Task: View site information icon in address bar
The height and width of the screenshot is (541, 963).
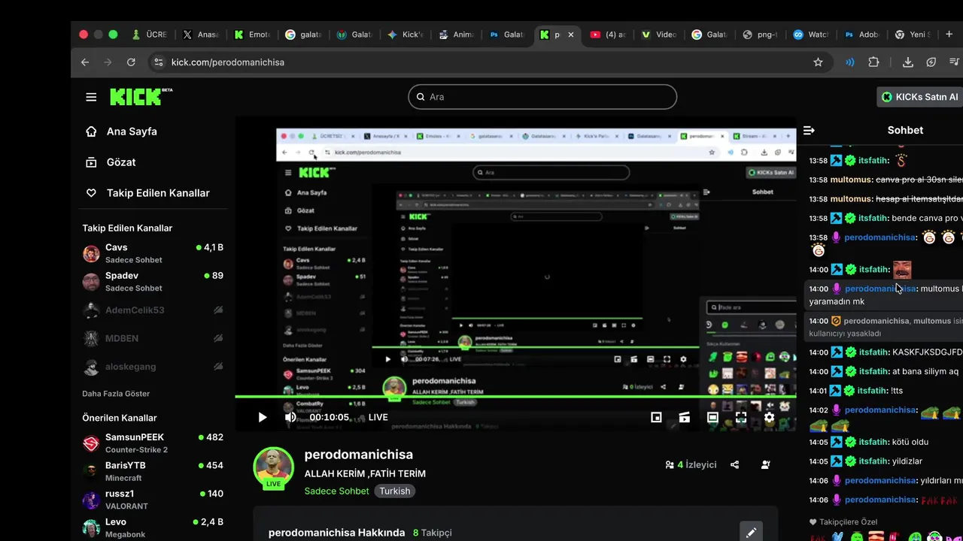Action: pos(158,62)
